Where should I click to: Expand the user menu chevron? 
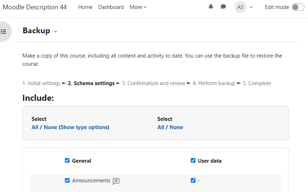[x=251, y=7]
